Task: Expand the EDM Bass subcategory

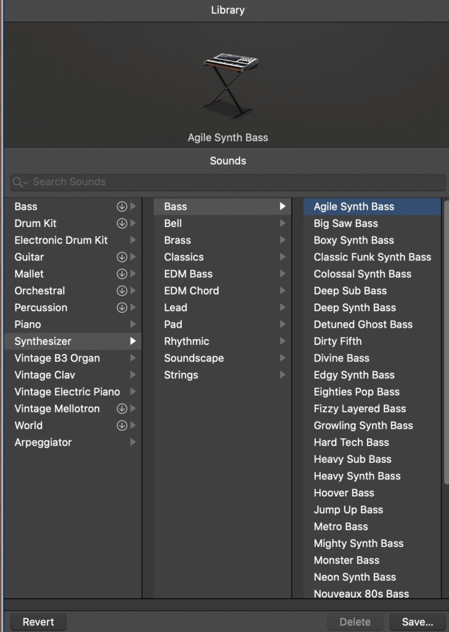Action: [282, 273]
